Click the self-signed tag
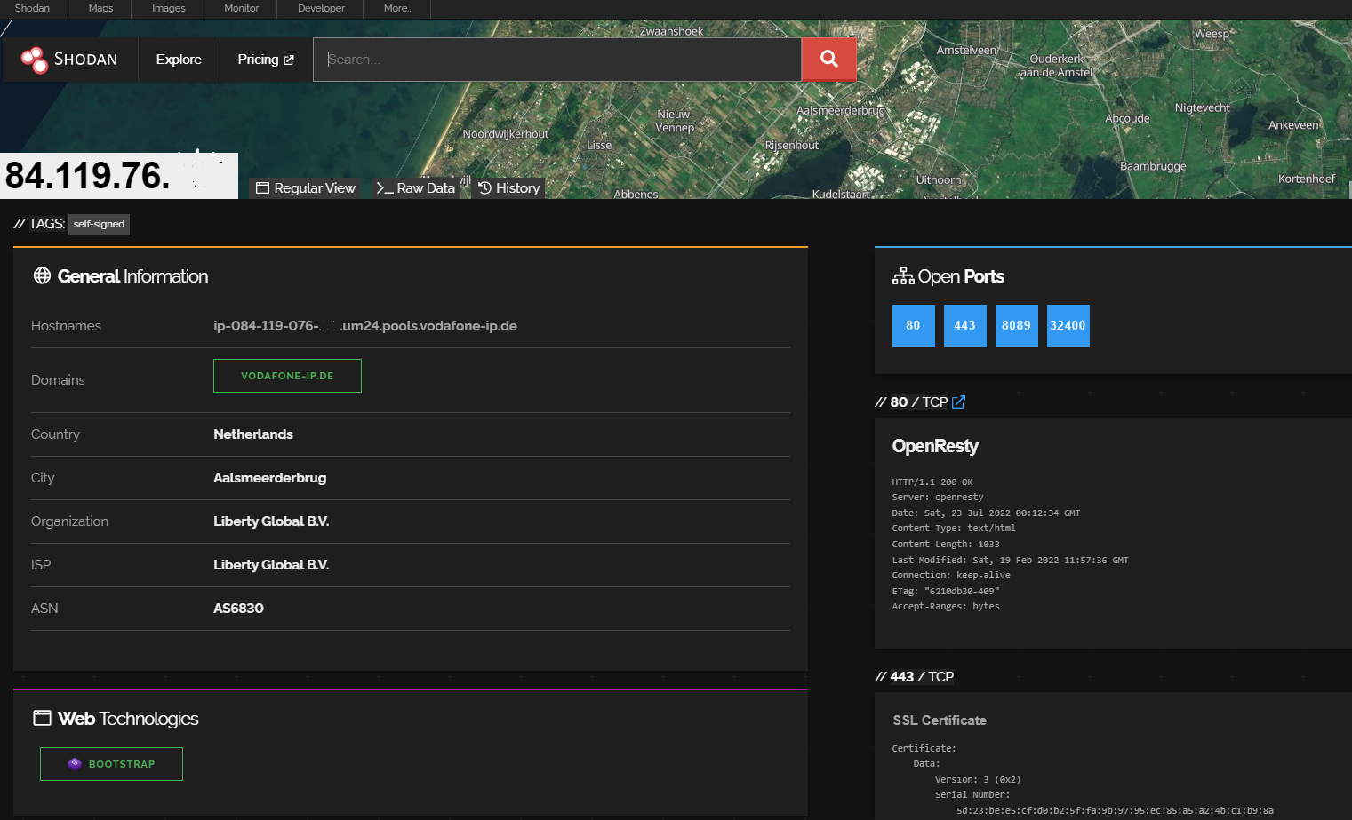This screenshot has height=820, width=1352. click(x=99, y=224)
